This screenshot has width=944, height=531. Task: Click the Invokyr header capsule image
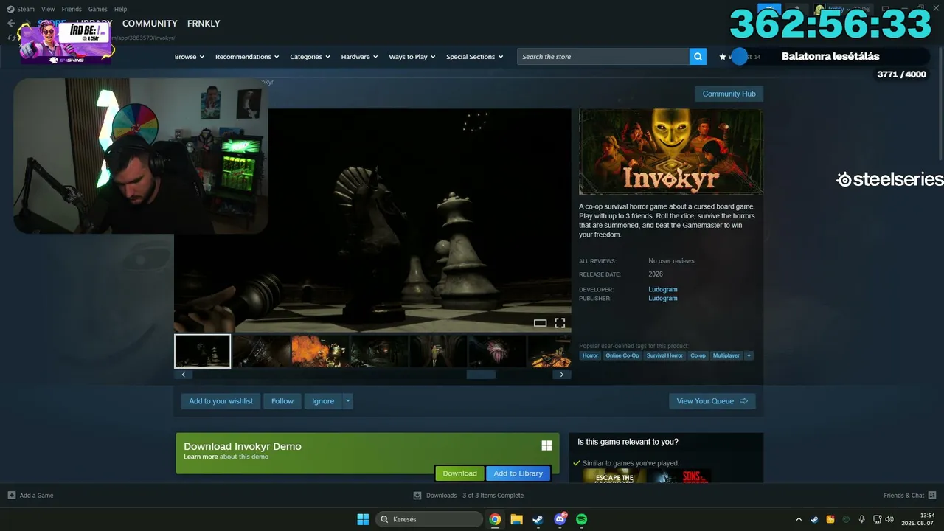[671, 152]
